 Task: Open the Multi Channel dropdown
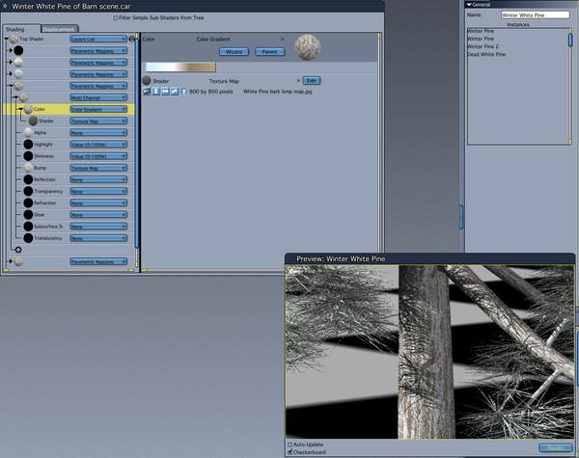(98, 97)
